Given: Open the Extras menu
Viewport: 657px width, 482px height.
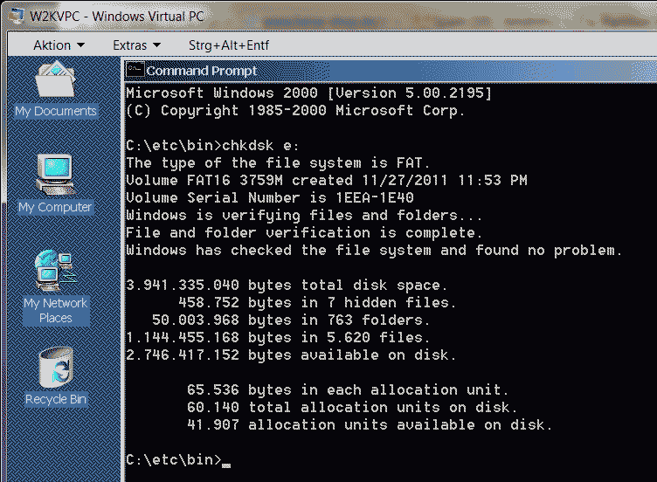Looking at the screenshot, I should (x=130, y=45).
